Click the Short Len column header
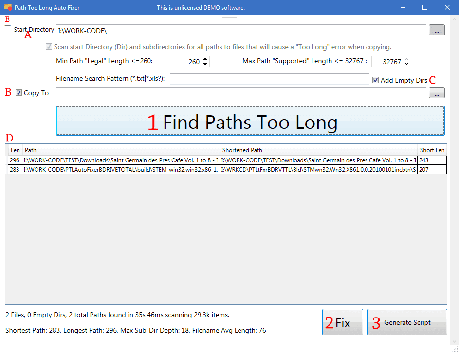Image resolution: width=459 pixels, height=353 pixels. pyautogui.click(x=432, y=150)
